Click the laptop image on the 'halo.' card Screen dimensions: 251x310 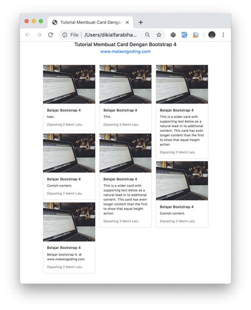(x=69, y=84)
